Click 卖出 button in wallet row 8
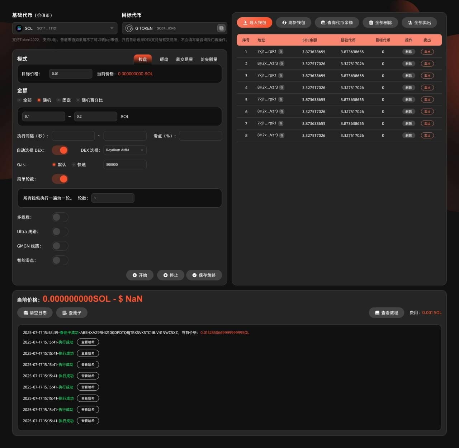This screenshot has height=448, width=459. point(427,135)
